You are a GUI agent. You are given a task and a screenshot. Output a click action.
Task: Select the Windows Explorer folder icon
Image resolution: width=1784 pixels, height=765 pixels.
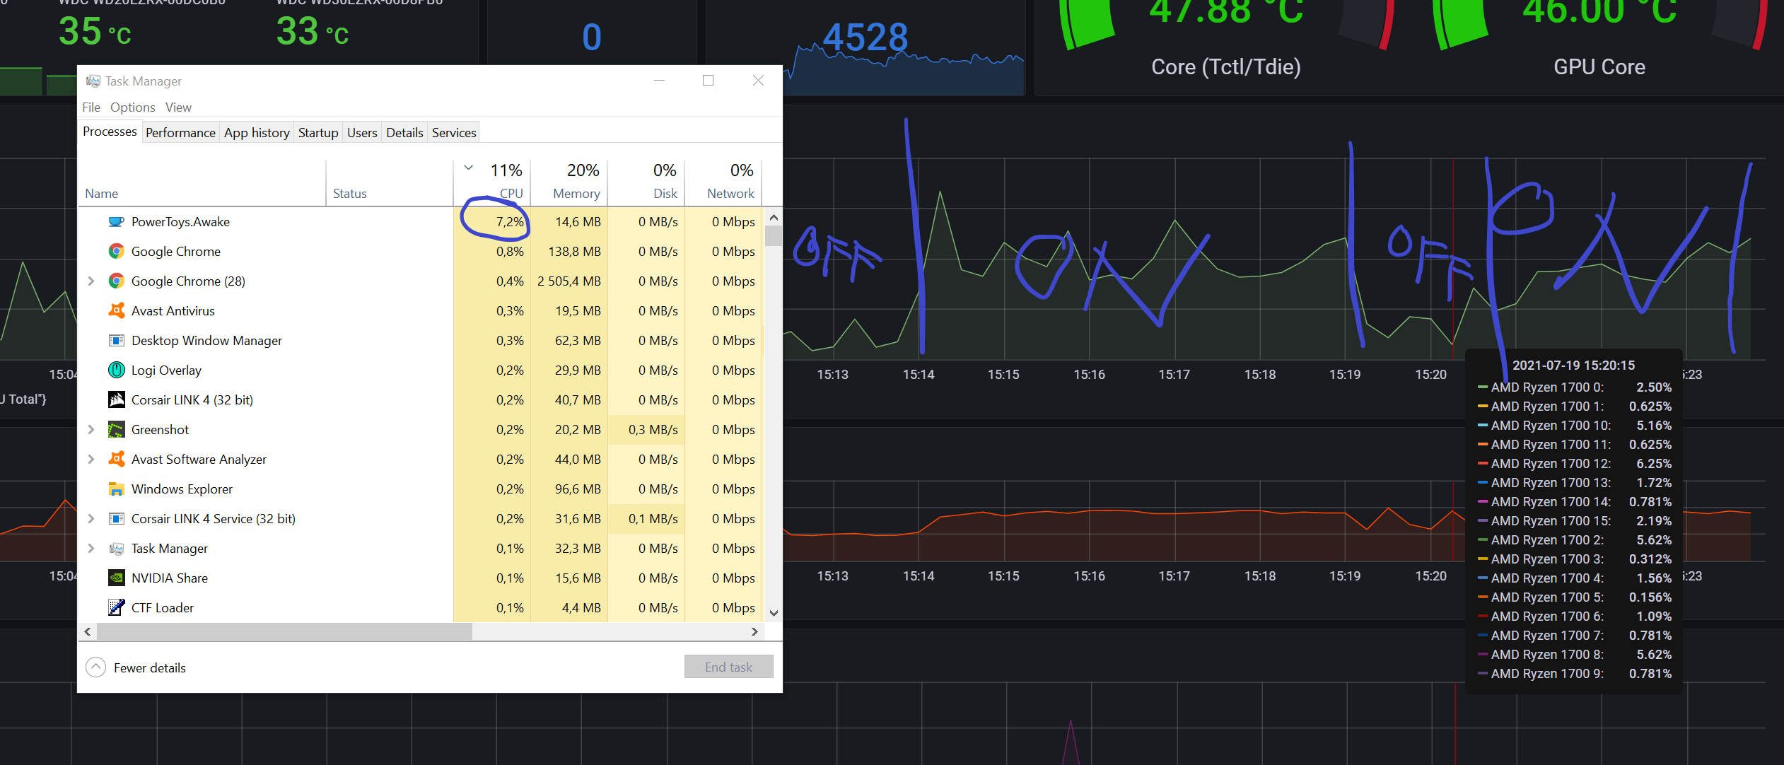coord(117,489)
